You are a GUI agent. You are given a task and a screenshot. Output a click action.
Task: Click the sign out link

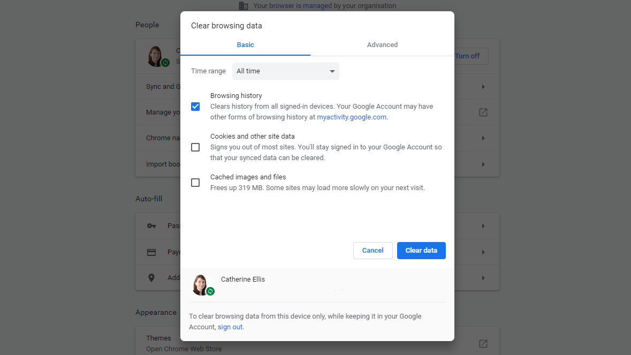pos(230,327)
